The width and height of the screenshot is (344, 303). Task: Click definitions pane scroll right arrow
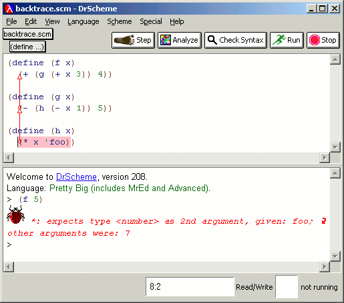point(325,158)
